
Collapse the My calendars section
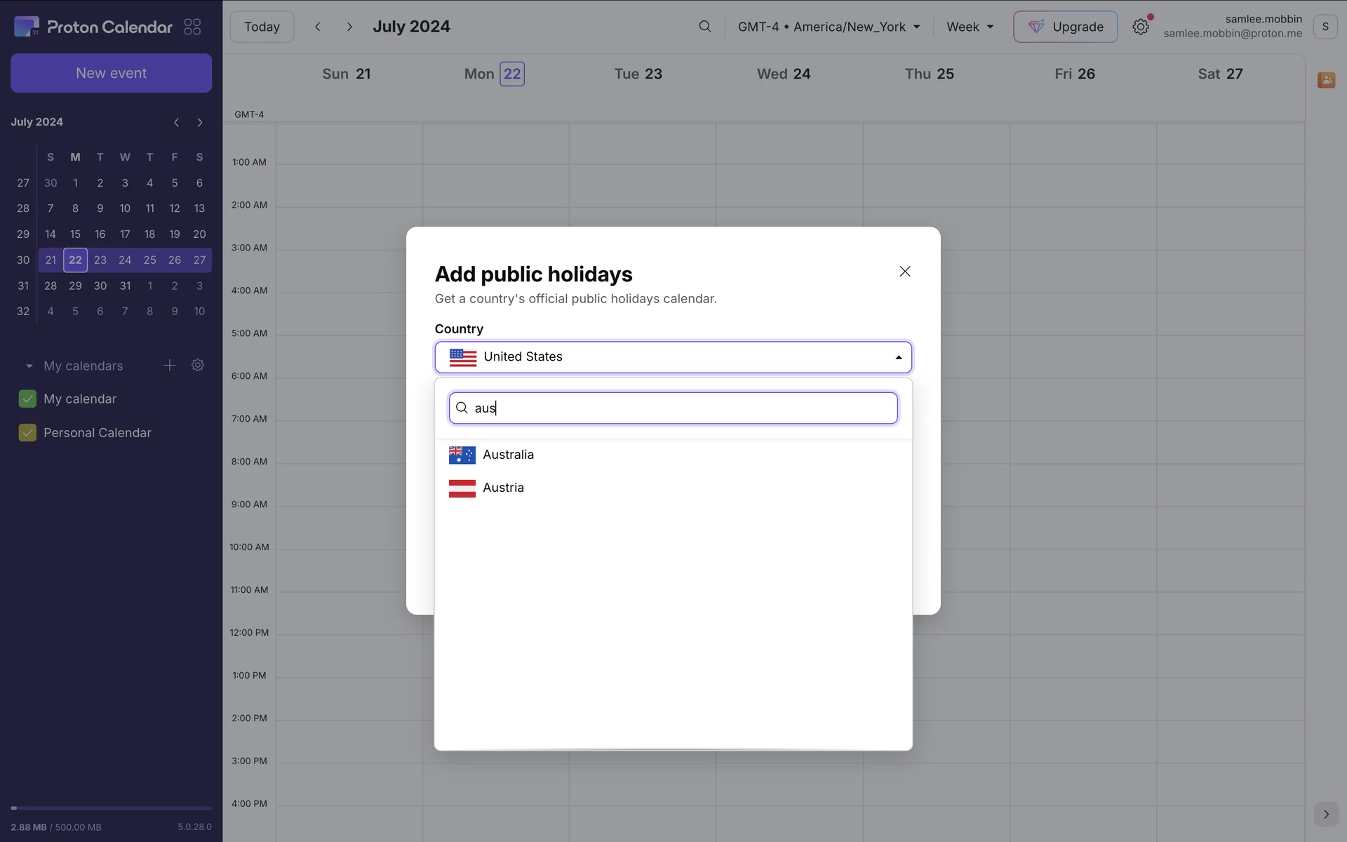tap(29, 366)
